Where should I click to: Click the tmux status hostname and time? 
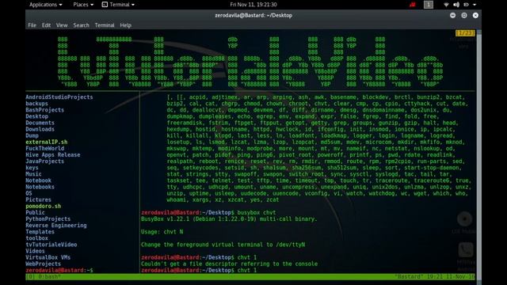[x=435, y=276]
